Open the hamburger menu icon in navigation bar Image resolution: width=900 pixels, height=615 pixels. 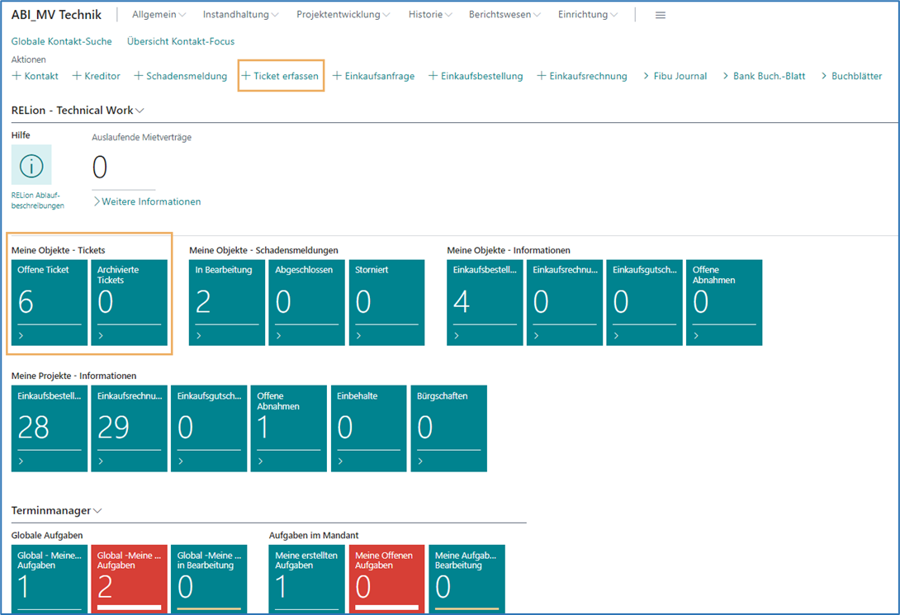pos(660,15)
